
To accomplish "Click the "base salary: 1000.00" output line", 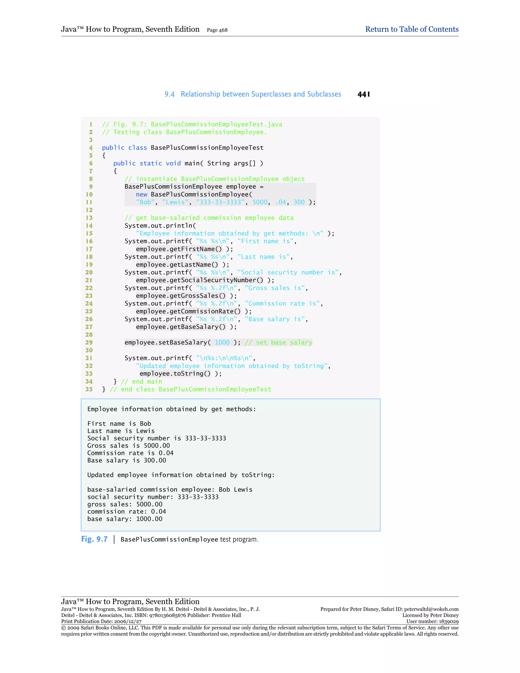I will (x=124, y=519).
